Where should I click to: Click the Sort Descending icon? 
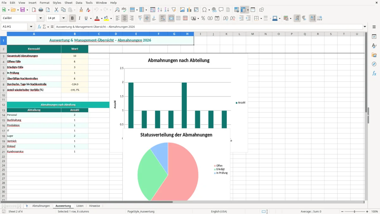point(167,10)
